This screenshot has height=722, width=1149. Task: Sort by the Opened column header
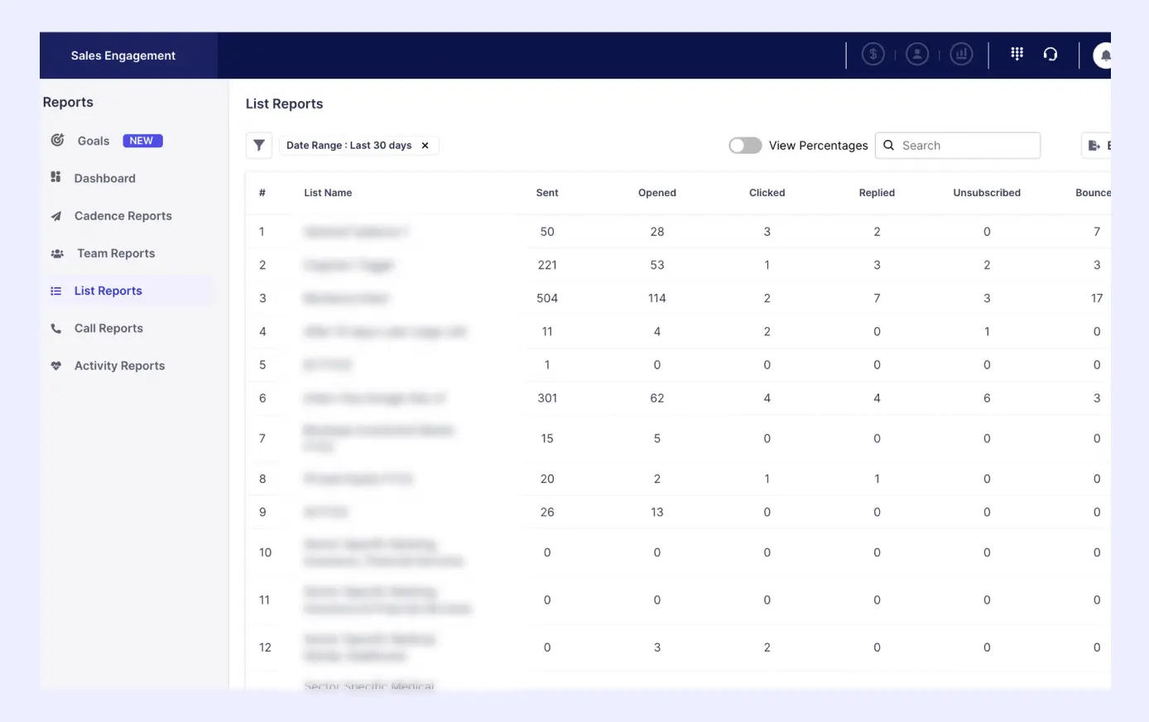click(x=657, y=193)
